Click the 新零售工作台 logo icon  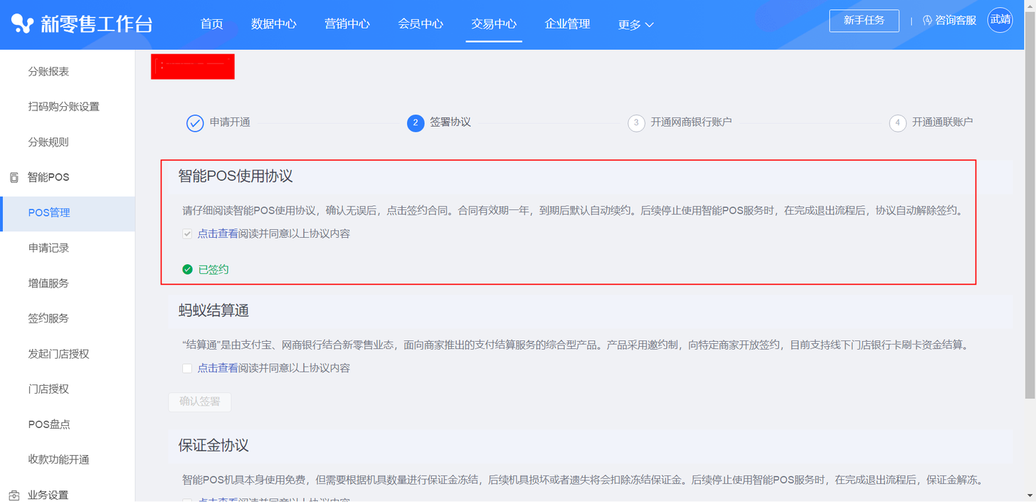[x=22, y=24]
